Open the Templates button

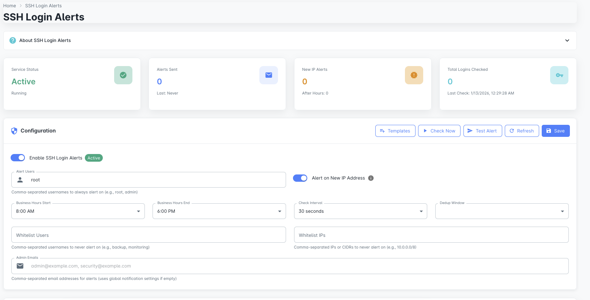pyautogui.click(x=395, y=131)
